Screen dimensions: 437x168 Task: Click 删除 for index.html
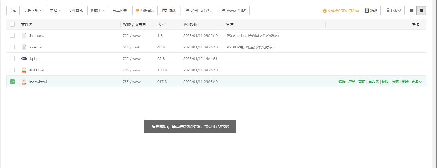[x=405, y=82]
